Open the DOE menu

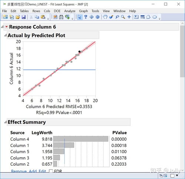[57, 11]
